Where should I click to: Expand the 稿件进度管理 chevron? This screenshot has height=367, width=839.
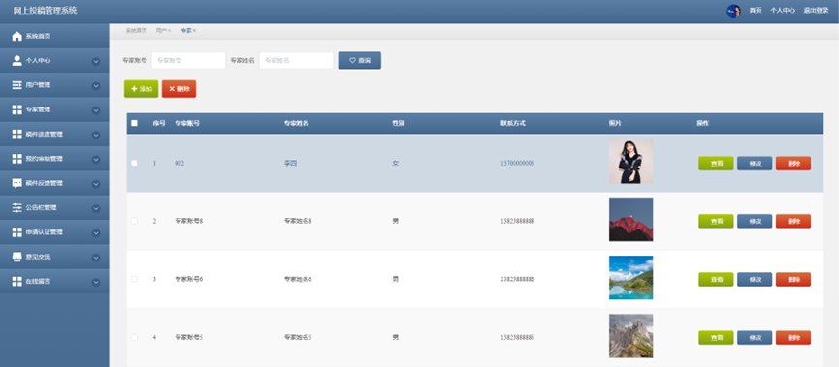coord(96,136)
